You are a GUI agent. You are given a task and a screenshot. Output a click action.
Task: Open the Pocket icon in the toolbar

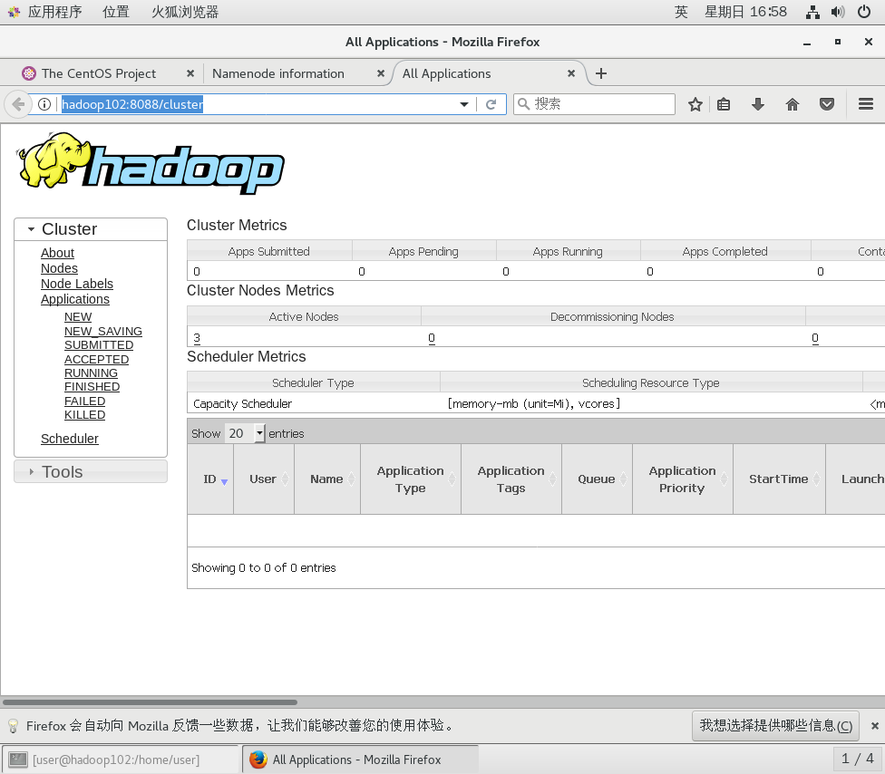(827, 104)
